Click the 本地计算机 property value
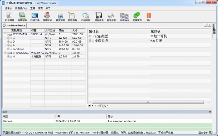This screenshot has height=136, width=218. click(159, 36)
